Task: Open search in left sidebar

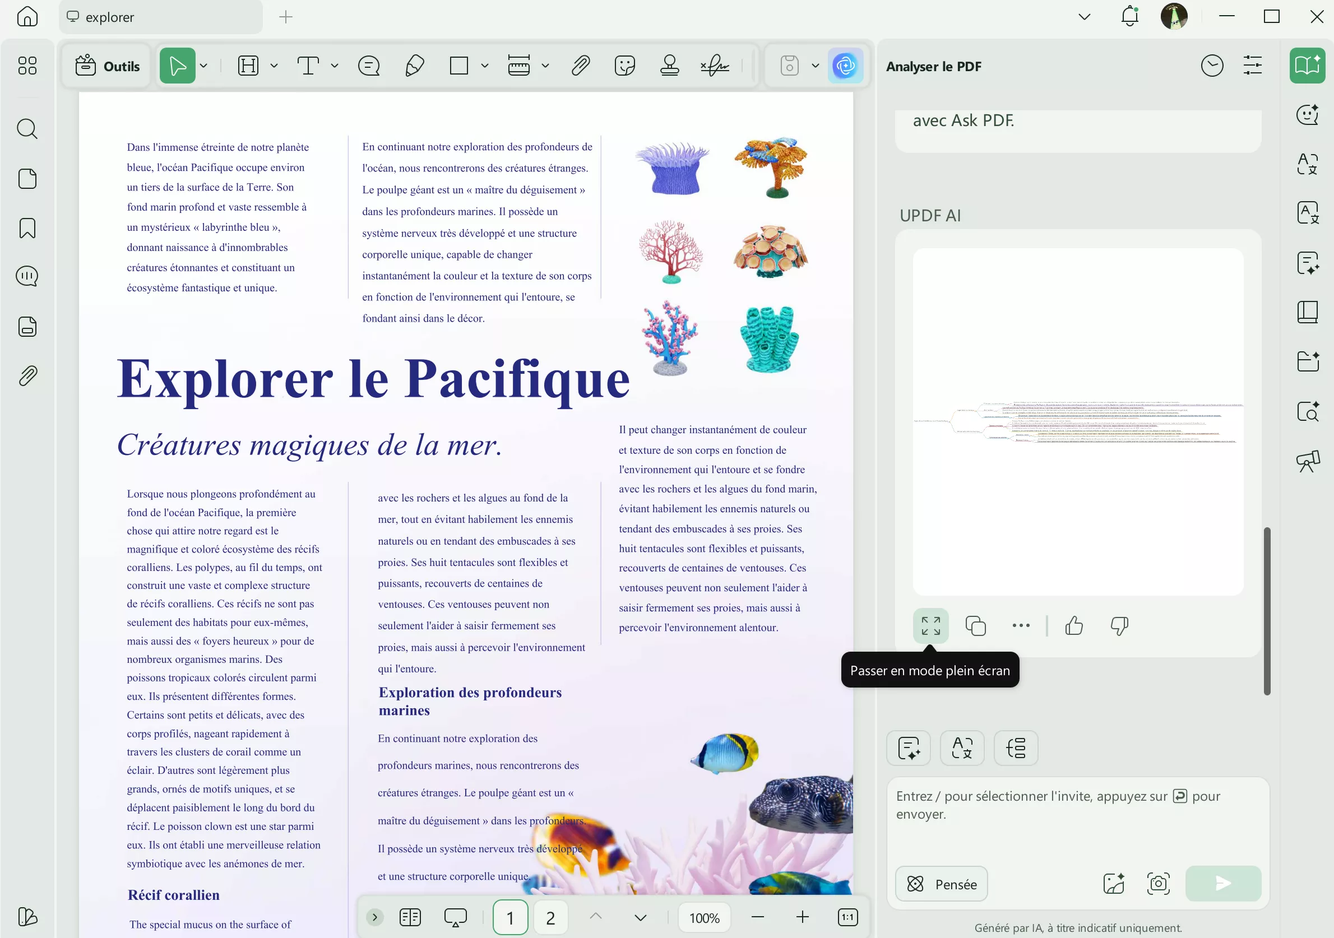Action: [x=27, y=129]
